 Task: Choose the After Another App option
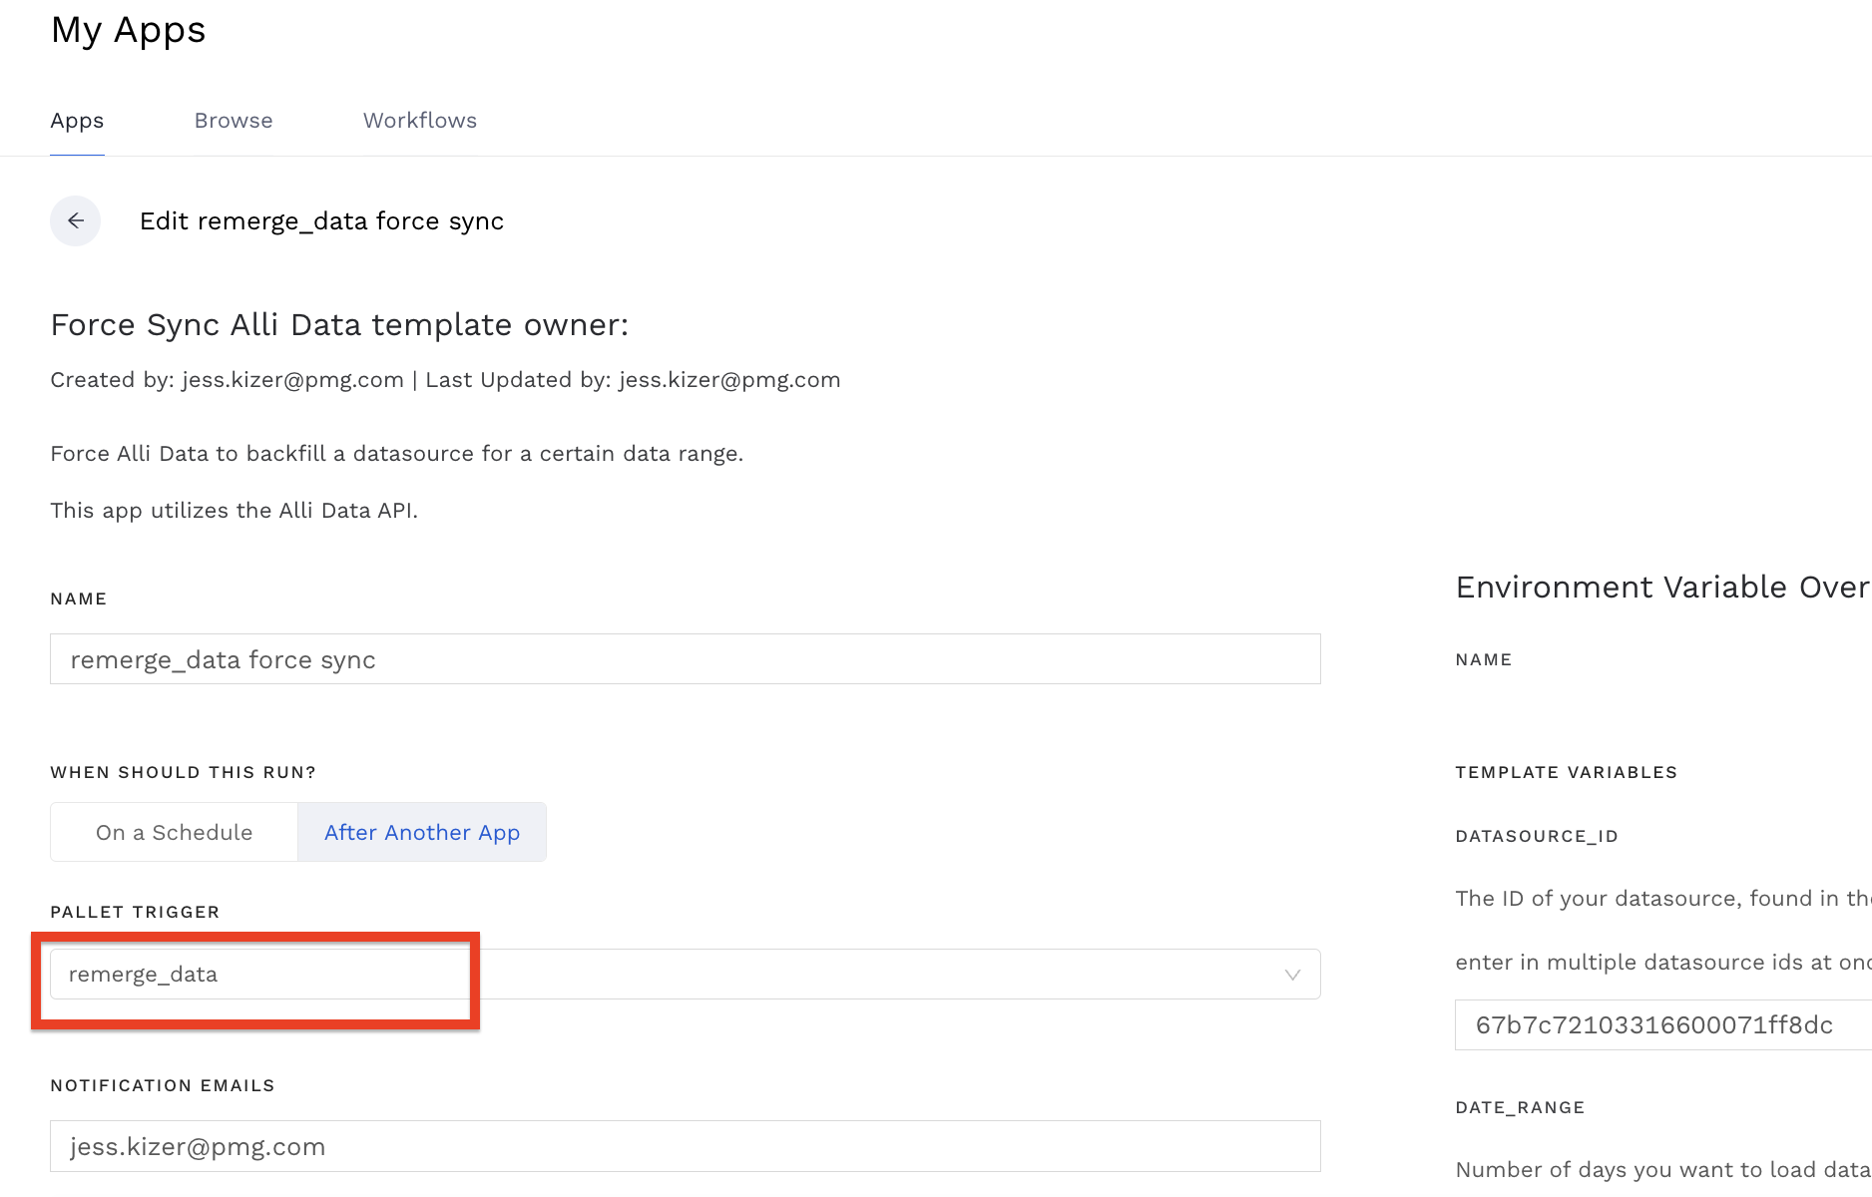click(x=422, y=832)
